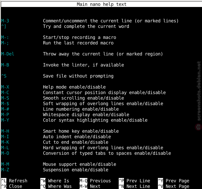202x189 pixels.
Task: Click the M-O key label
Action: [x=5, y=153]
